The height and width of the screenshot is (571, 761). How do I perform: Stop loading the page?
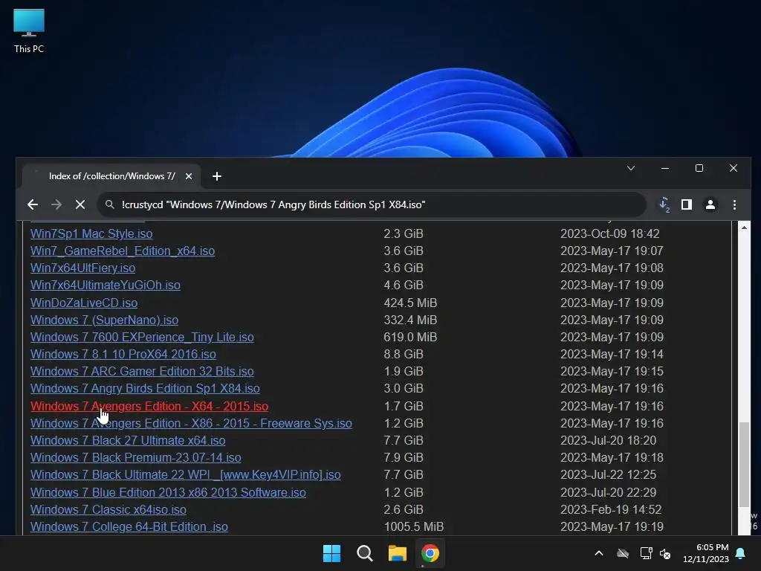tap(80, 204)
